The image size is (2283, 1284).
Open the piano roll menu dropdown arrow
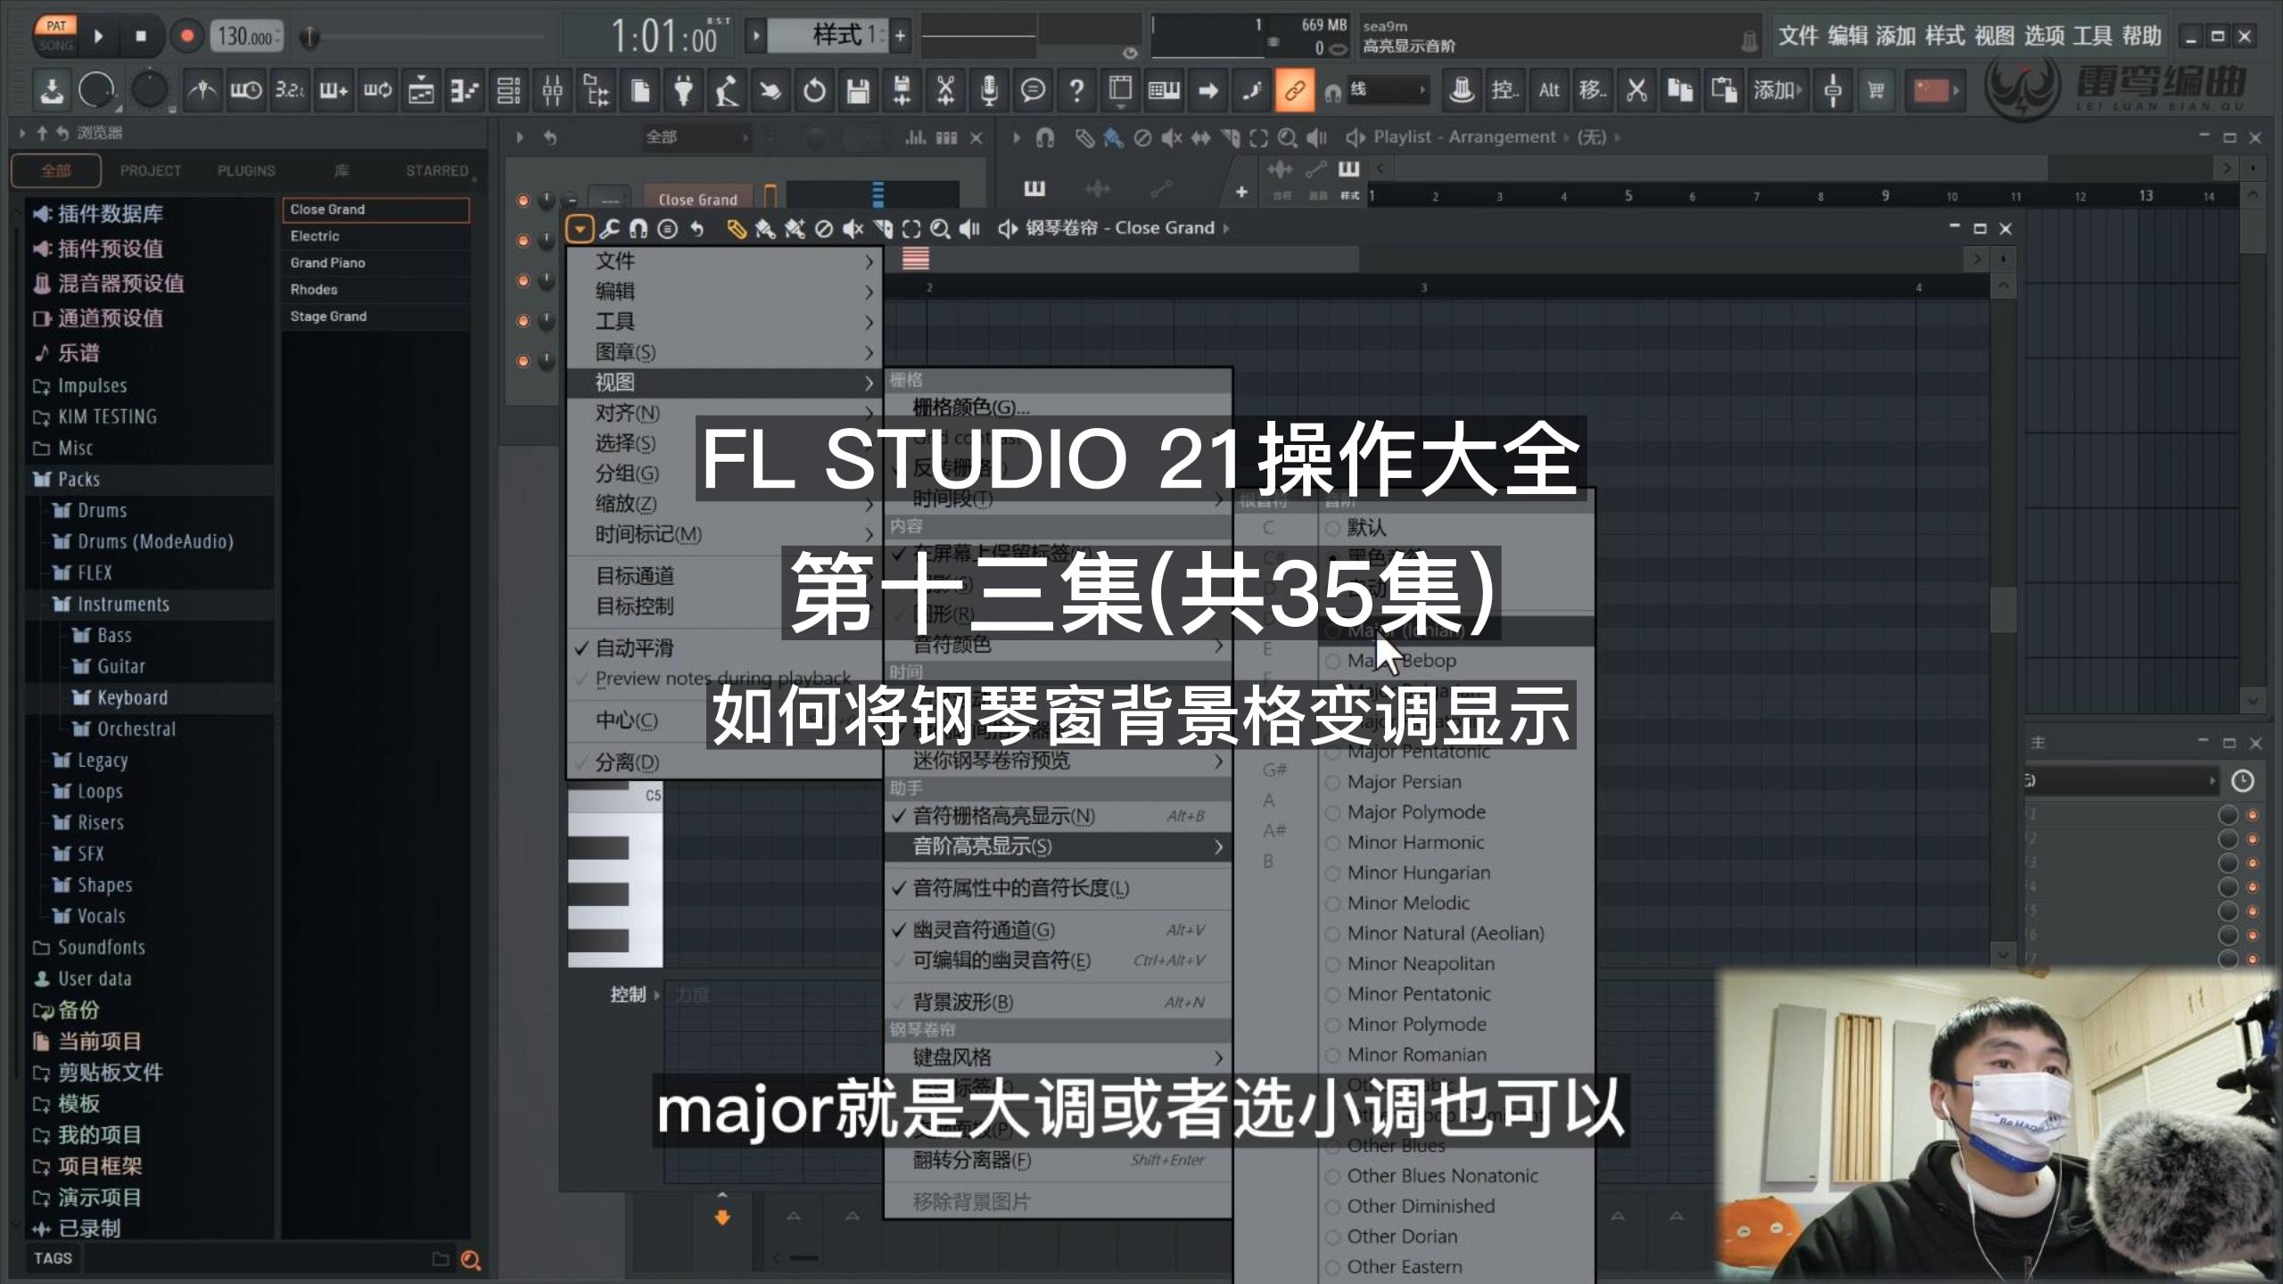click(x=580, y=229)
